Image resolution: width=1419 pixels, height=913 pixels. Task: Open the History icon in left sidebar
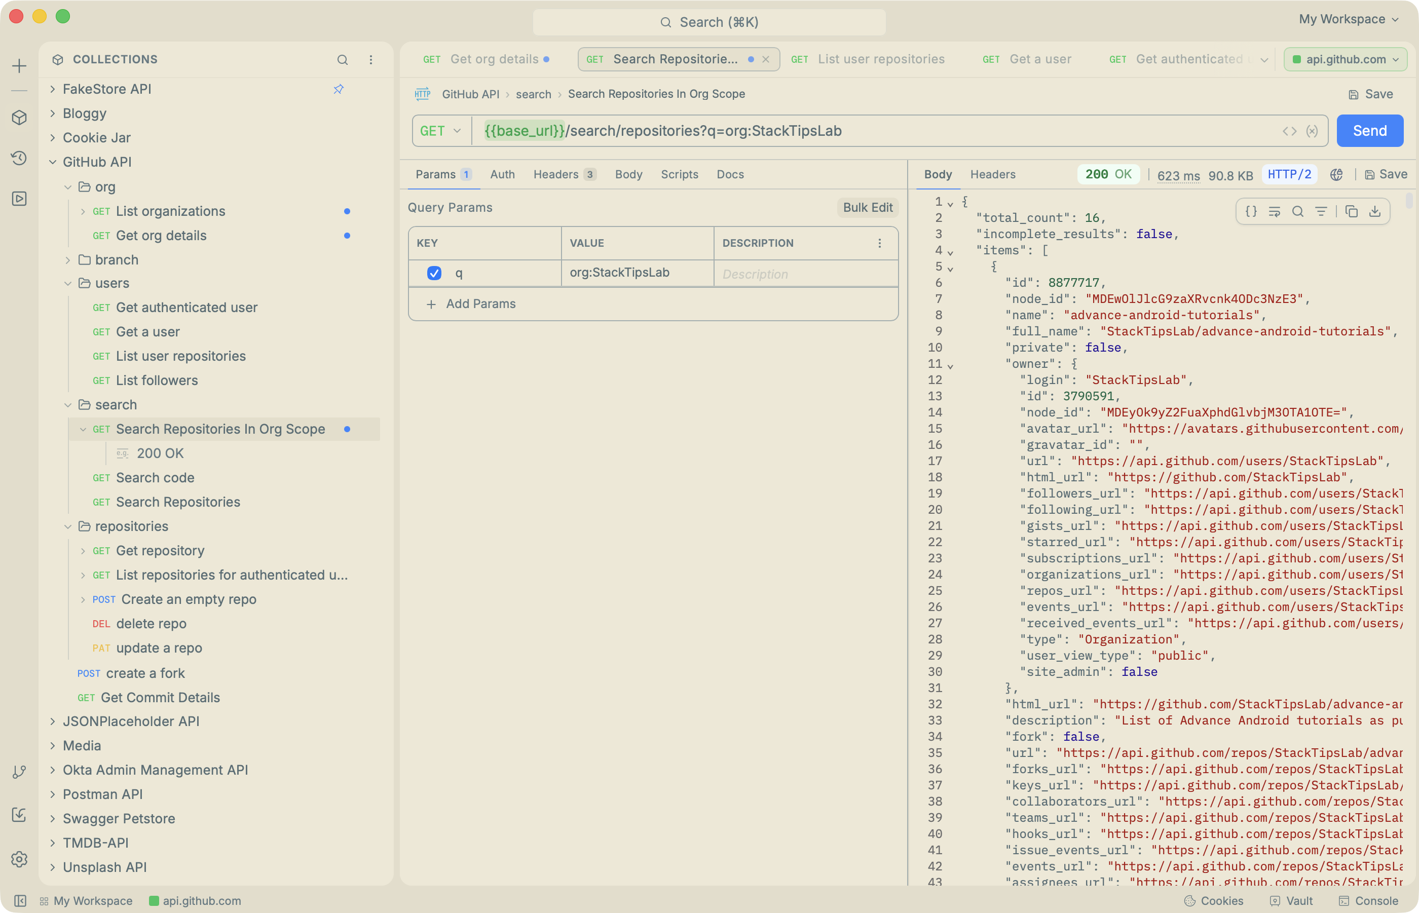[x=19, y=158]
